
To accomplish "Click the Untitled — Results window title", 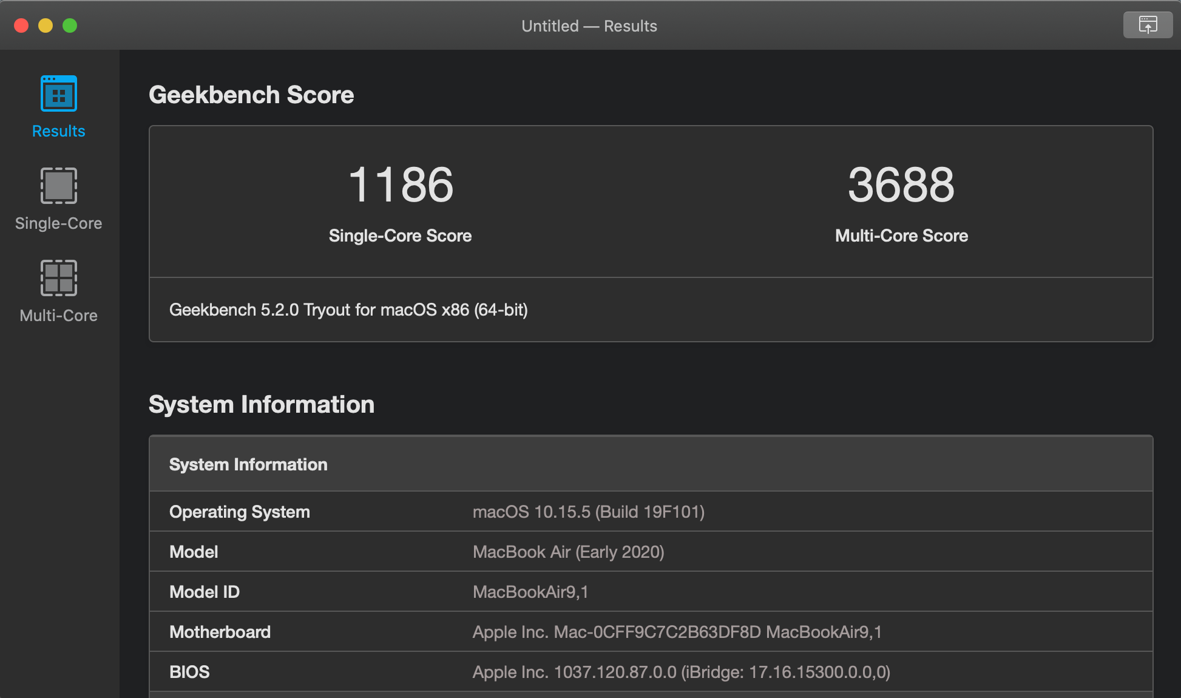I will tap(589, 26).
